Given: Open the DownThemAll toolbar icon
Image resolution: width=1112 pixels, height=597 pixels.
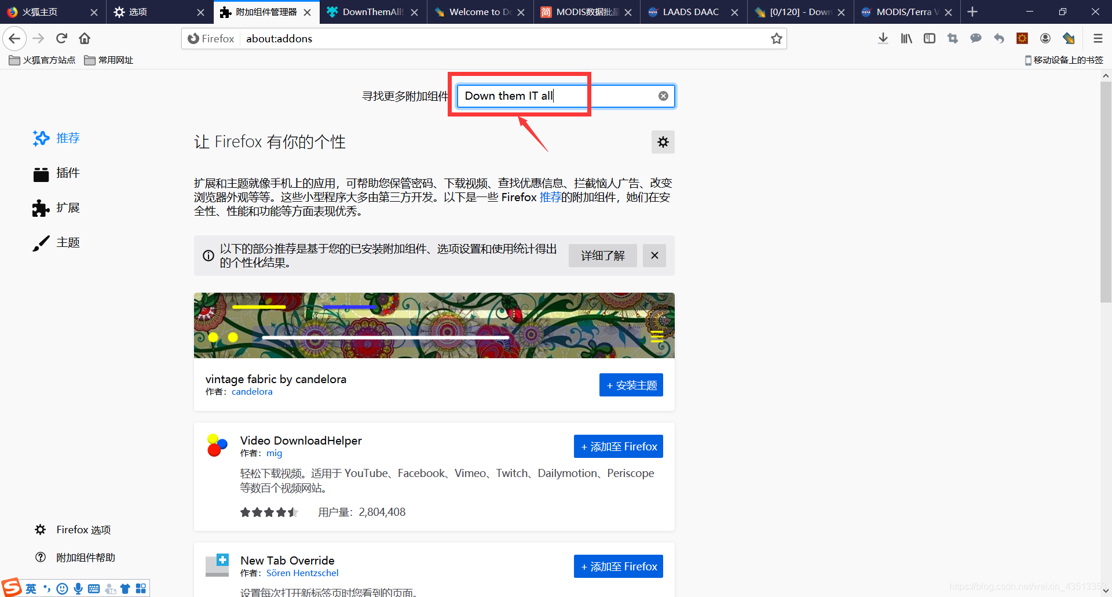Looking at the screenshot, I should coord(1069,38).
